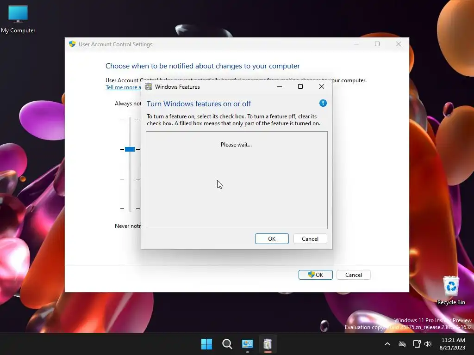This screenshot has height=355, width=474.
Task: Click the 'Please wait...' text
Action: [x=236, y=145]
